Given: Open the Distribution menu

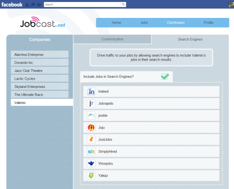Looking at the screenshot, I should [x=176, y=23].
